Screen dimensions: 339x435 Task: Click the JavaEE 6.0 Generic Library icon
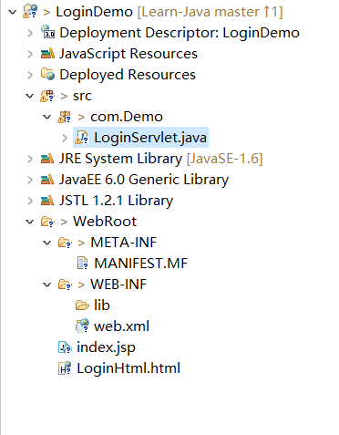click(47, 180)
